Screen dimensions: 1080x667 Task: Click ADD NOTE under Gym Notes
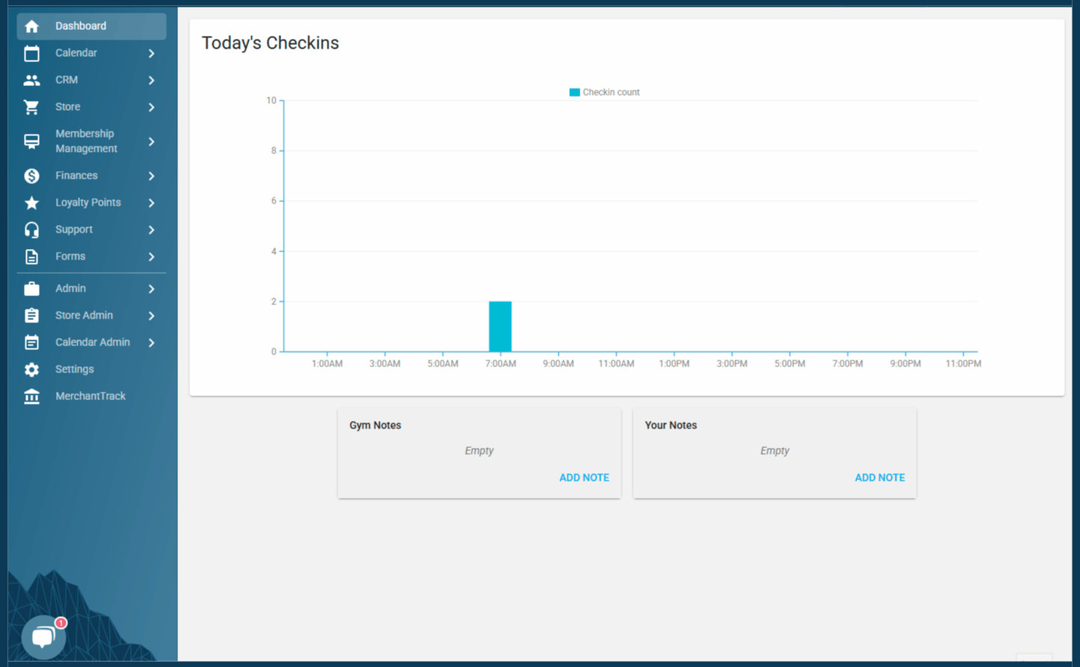coord(584,478)
